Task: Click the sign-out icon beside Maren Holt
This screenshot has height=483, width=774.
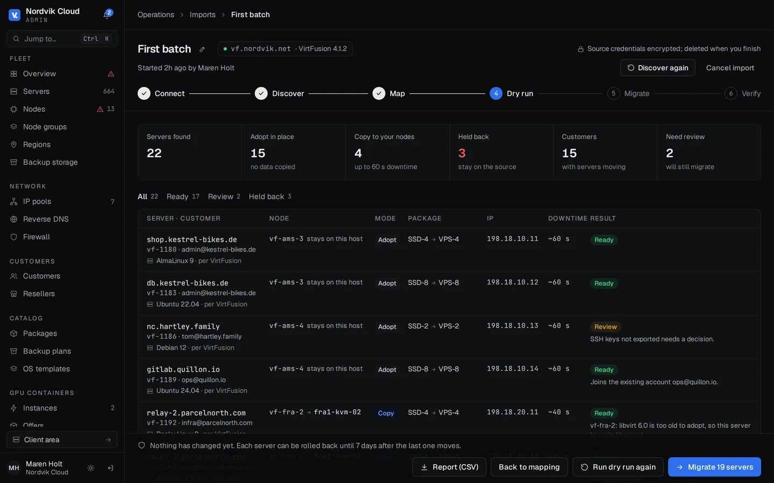Action: click(110, 468)
